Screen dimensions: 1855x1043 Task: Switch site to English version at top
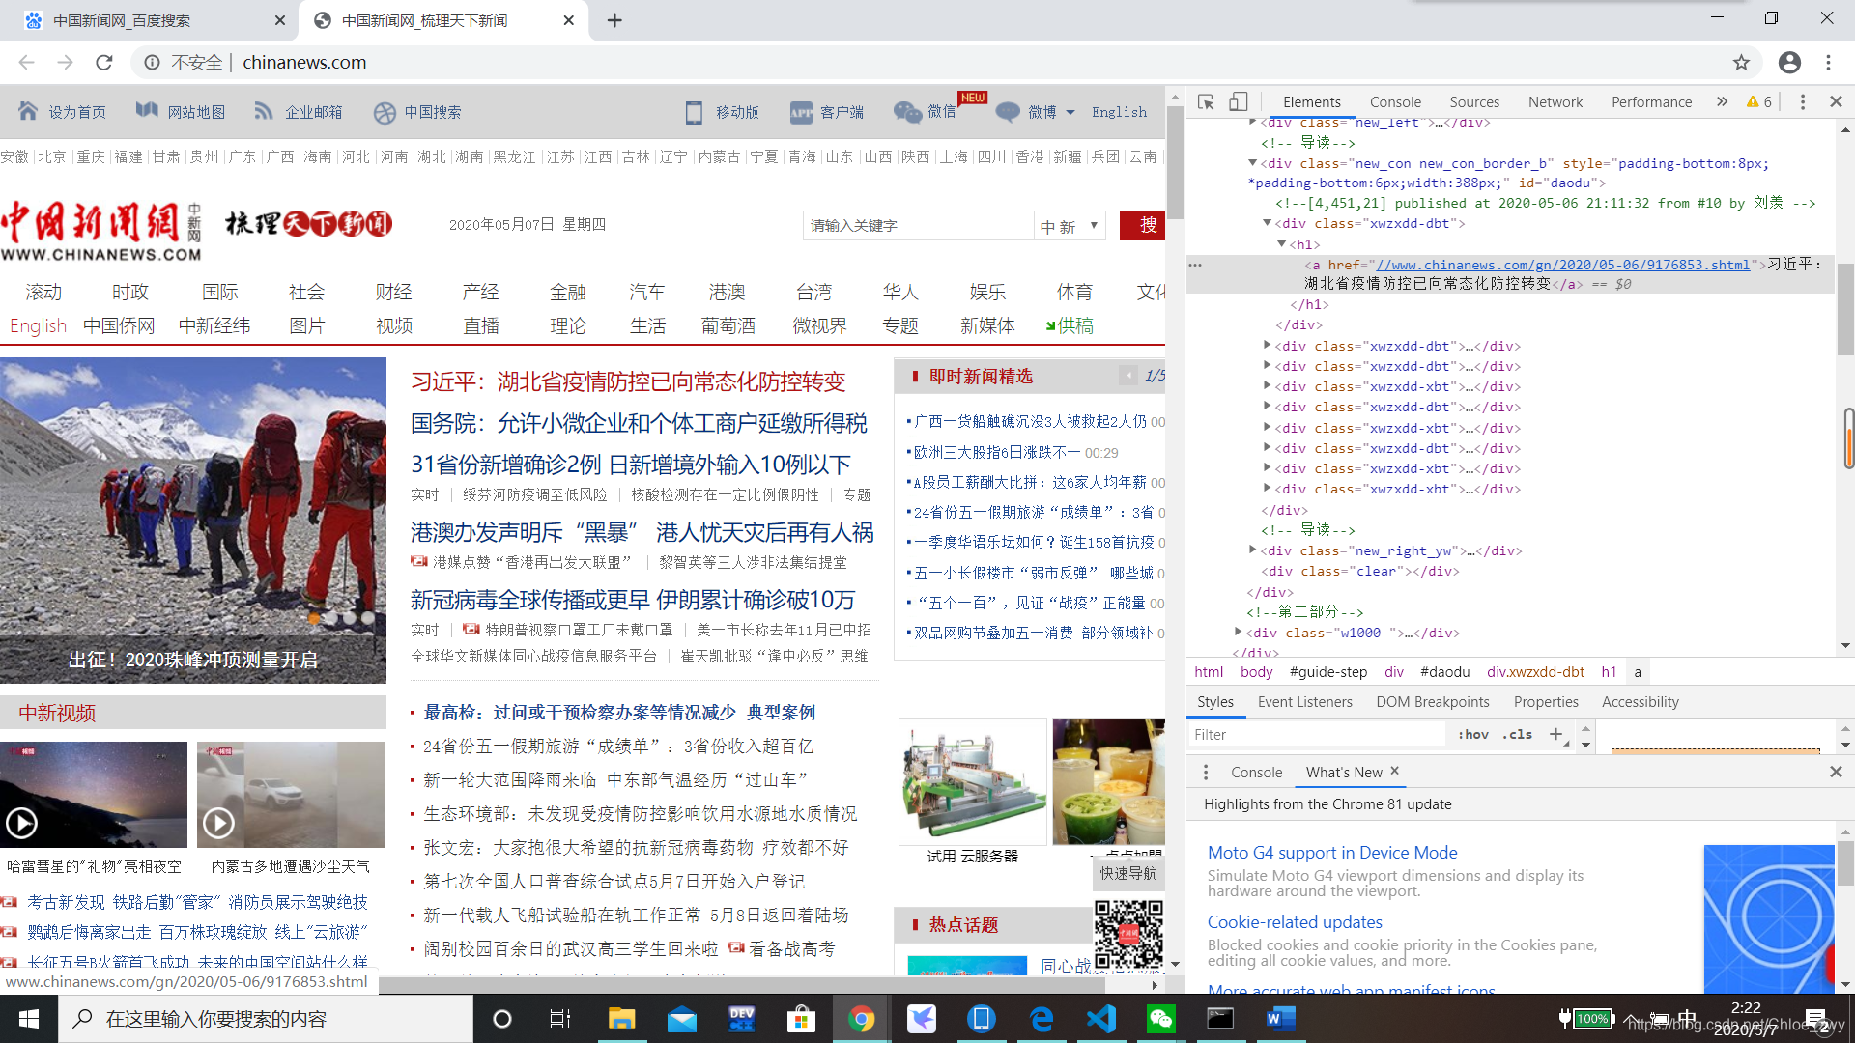tap(1119, 112)
